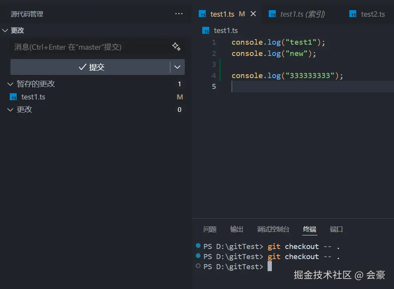Click the TS icon on the test1.ts (索引) tab

(272, 14)
